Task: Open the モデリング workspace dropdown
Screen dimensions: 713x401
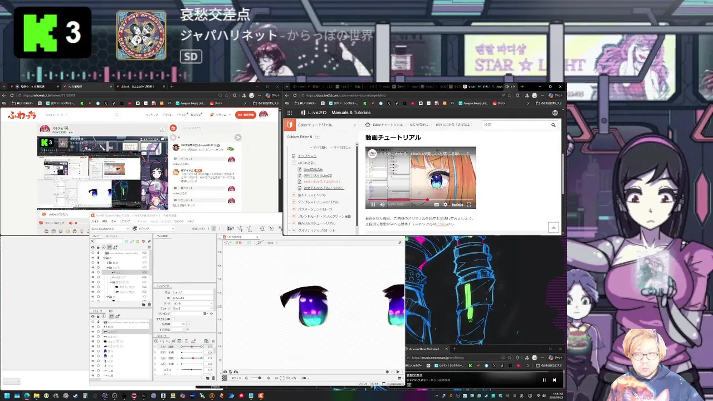Action: [153, 228]
